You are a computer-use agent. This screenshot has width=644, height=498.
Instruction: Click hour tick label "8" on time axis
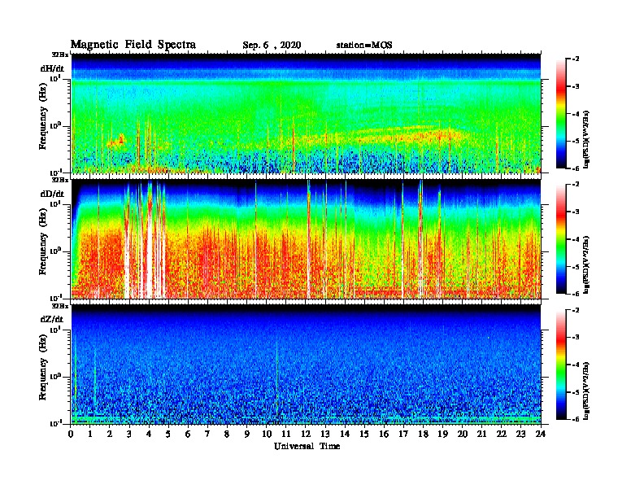point(227,435)
